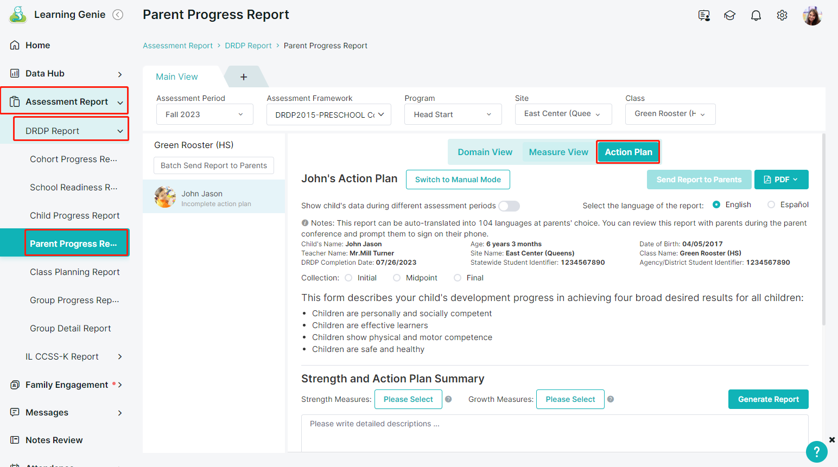Screen dimensions: 838x467
Task: Expand the IL CCSS-K Report submenu
Action: (120, 357)
